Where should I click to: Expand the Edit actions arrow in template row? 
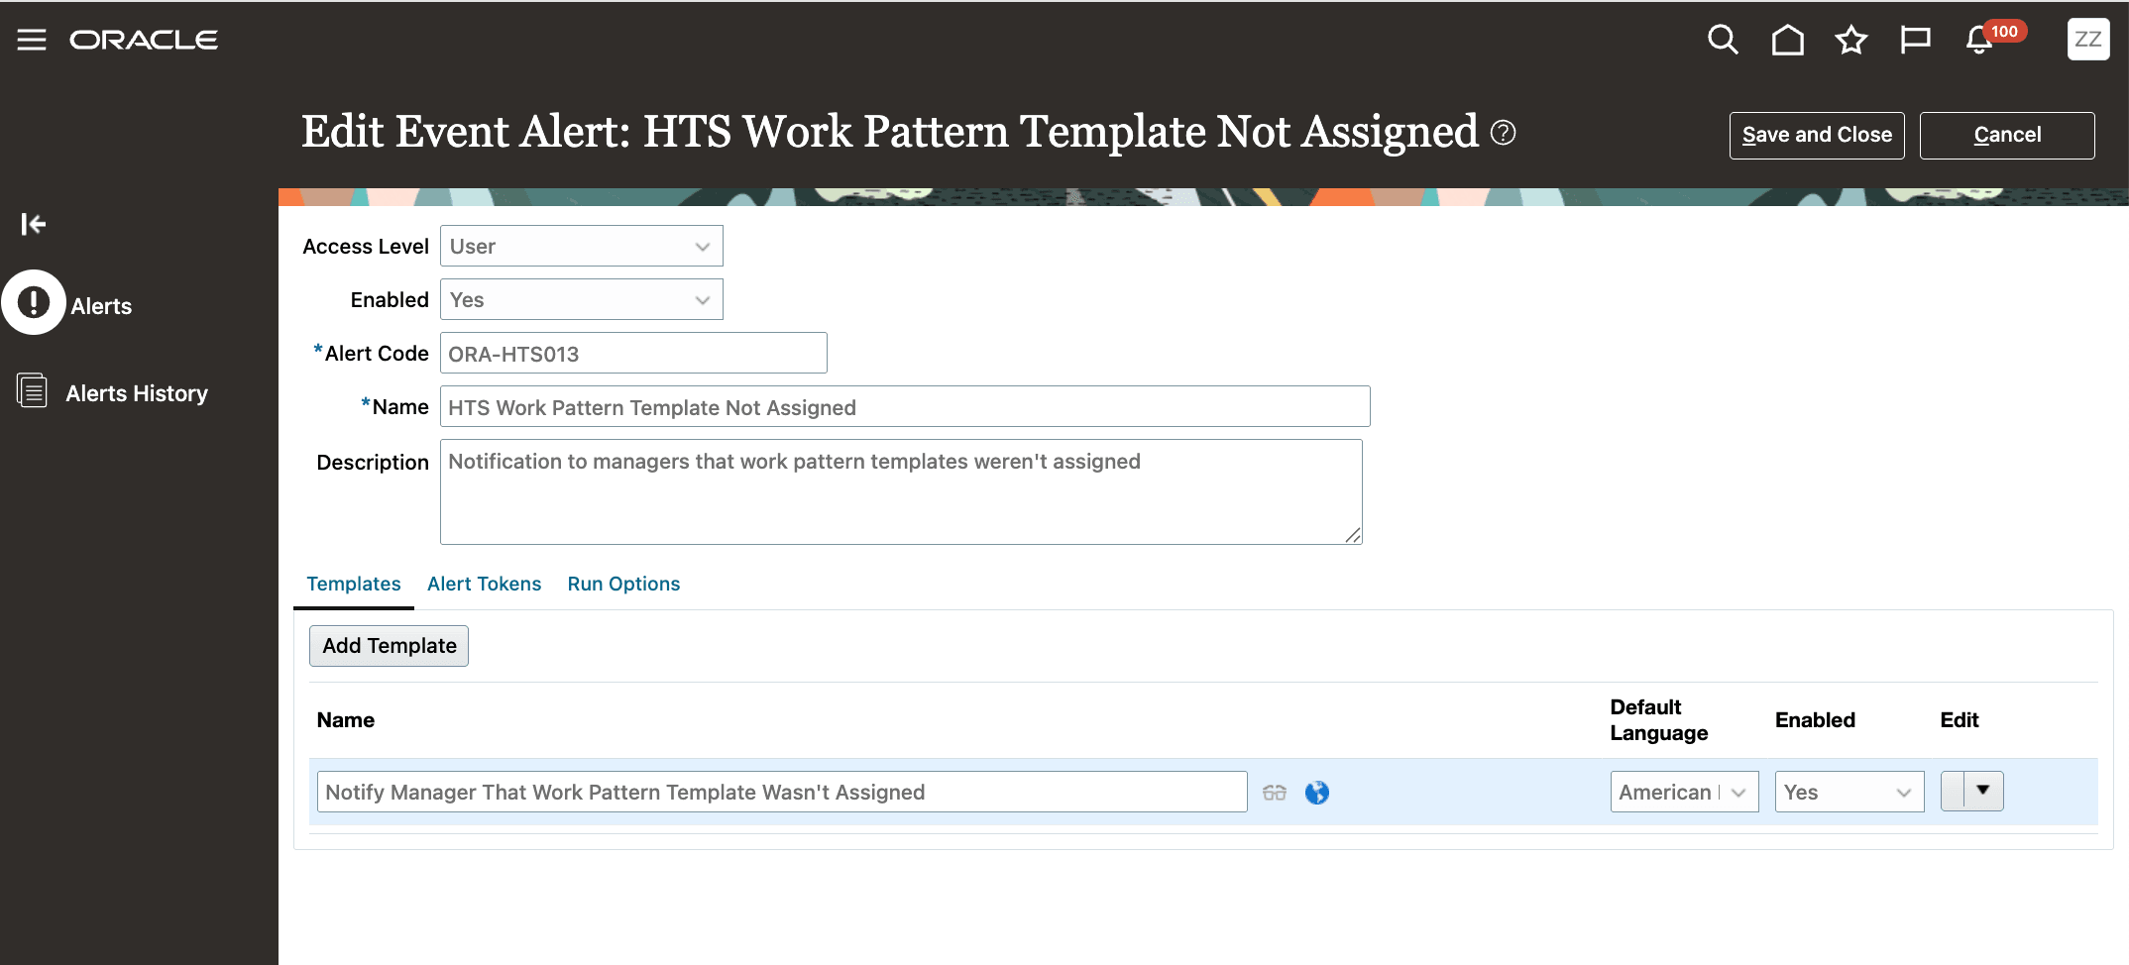click(x=1982, y=791)
